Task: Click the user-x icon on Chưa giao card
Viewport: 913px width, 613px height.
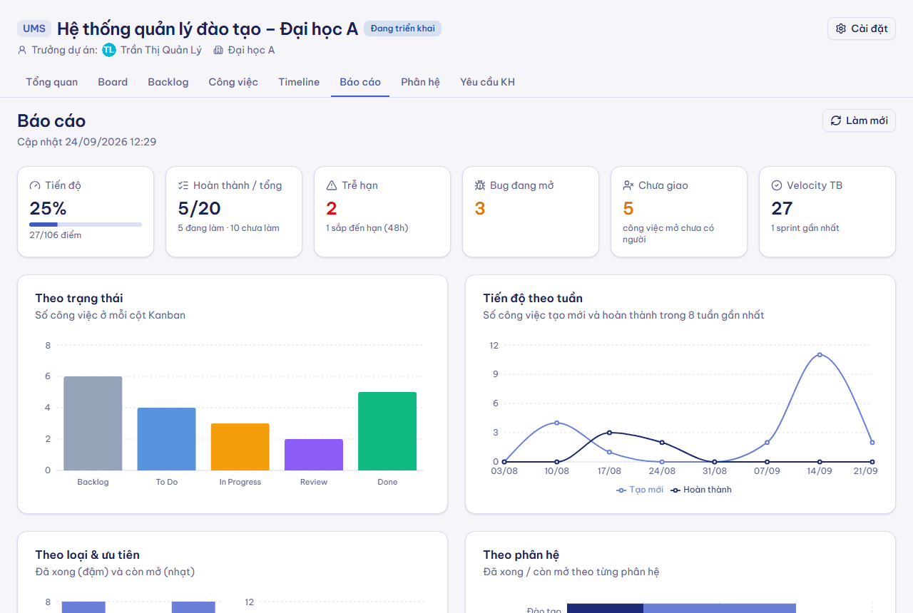Action: click(628, 185)
